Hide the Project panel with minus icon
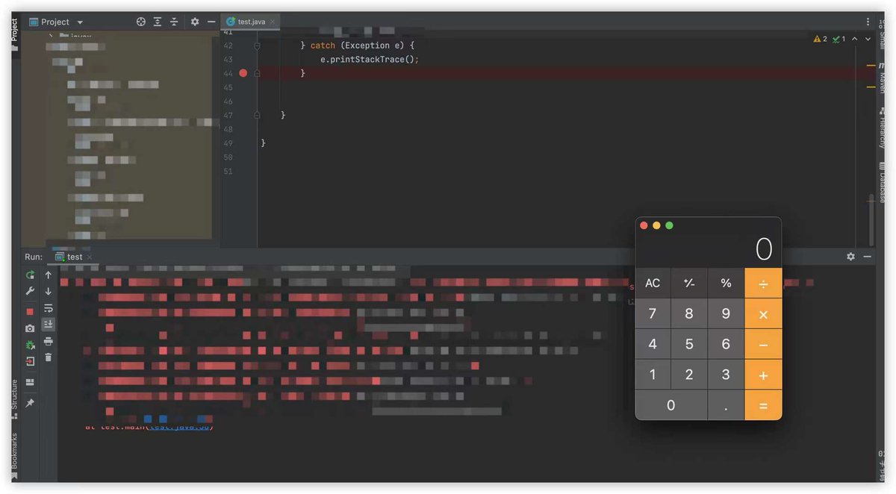The image size is (896, 494). pyautogui.click(x=211, y=22)
